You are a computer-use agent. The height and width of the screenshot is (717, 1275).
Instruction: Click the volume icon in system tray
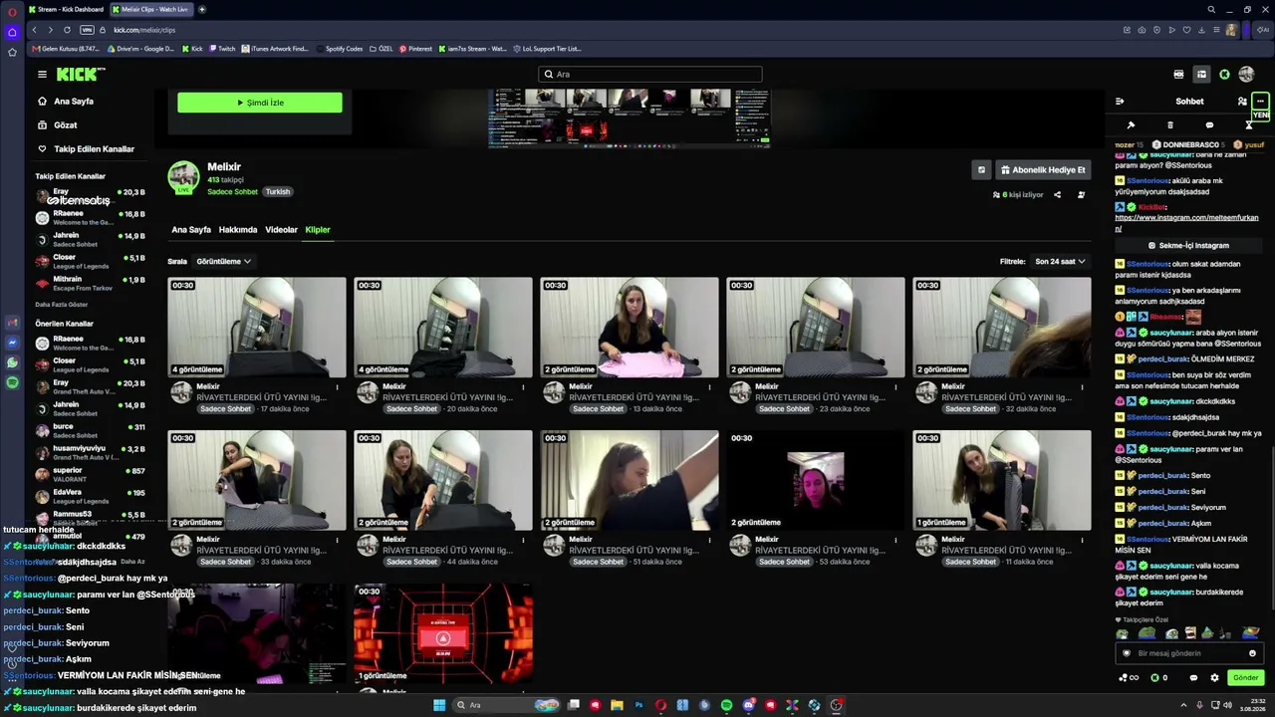point(1227,705)
